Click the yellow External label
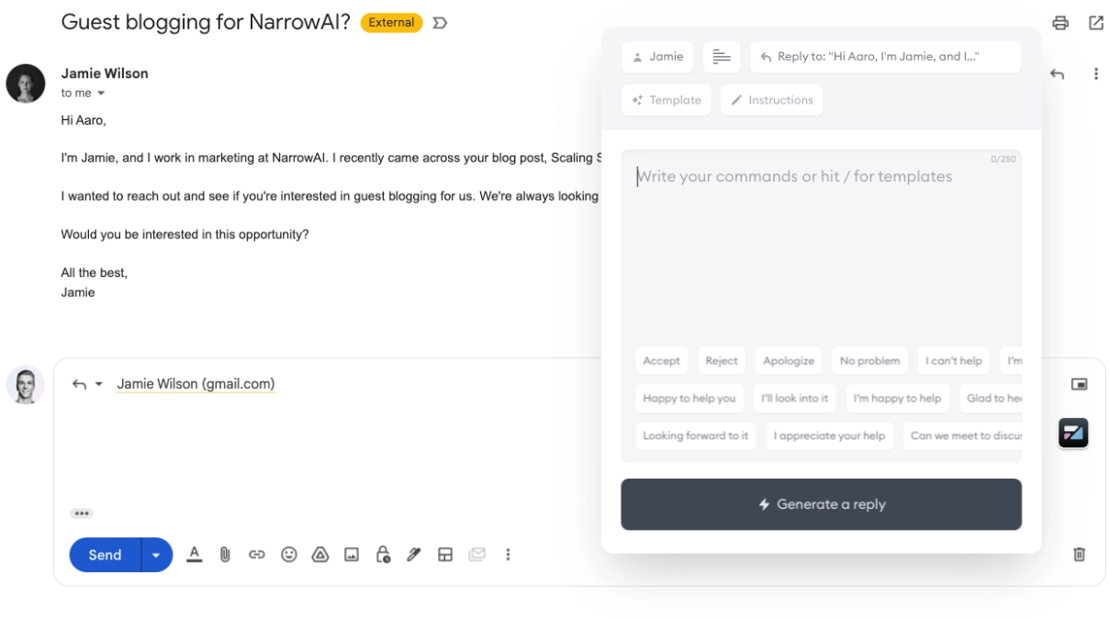 pyautogui.click(x=391, y=23)
